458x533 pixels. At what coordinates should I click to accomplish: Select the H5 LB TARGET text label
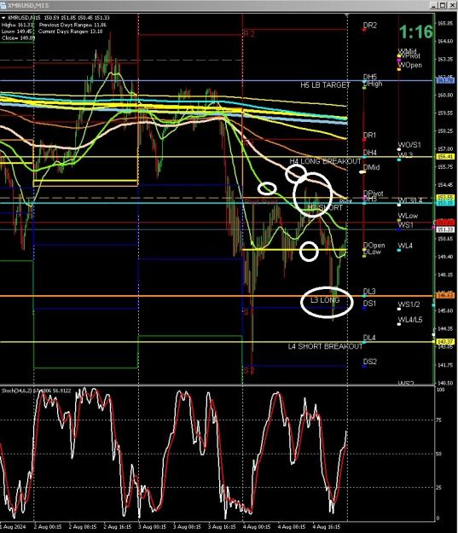[325, 85]
